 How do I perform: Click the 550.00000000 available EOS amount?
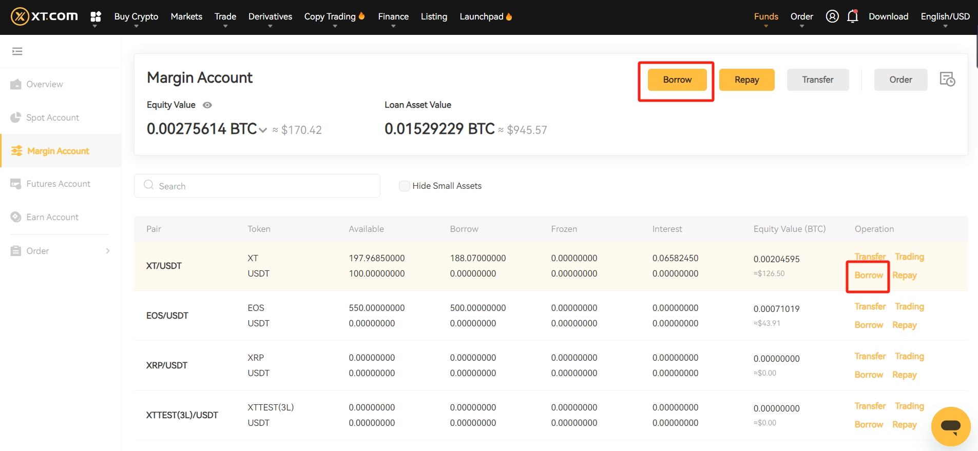click(x=376, y=308)
